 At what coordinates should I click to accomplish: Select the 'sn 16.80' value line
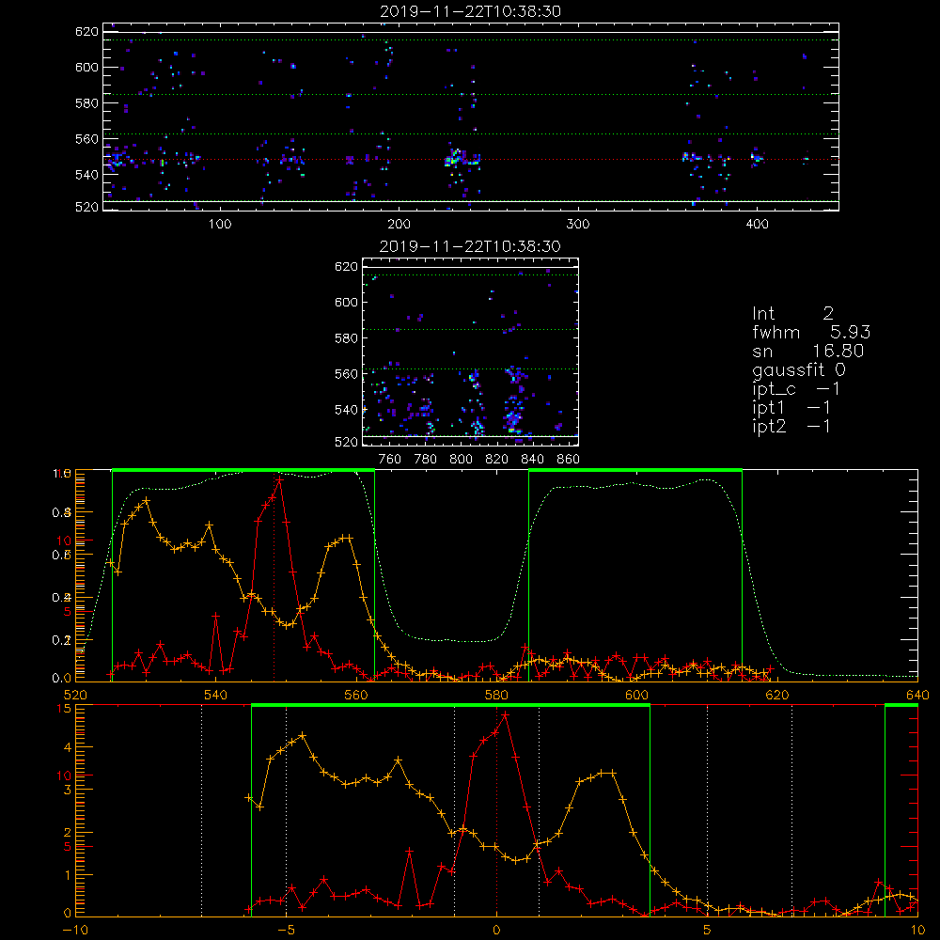pos(808,351)
